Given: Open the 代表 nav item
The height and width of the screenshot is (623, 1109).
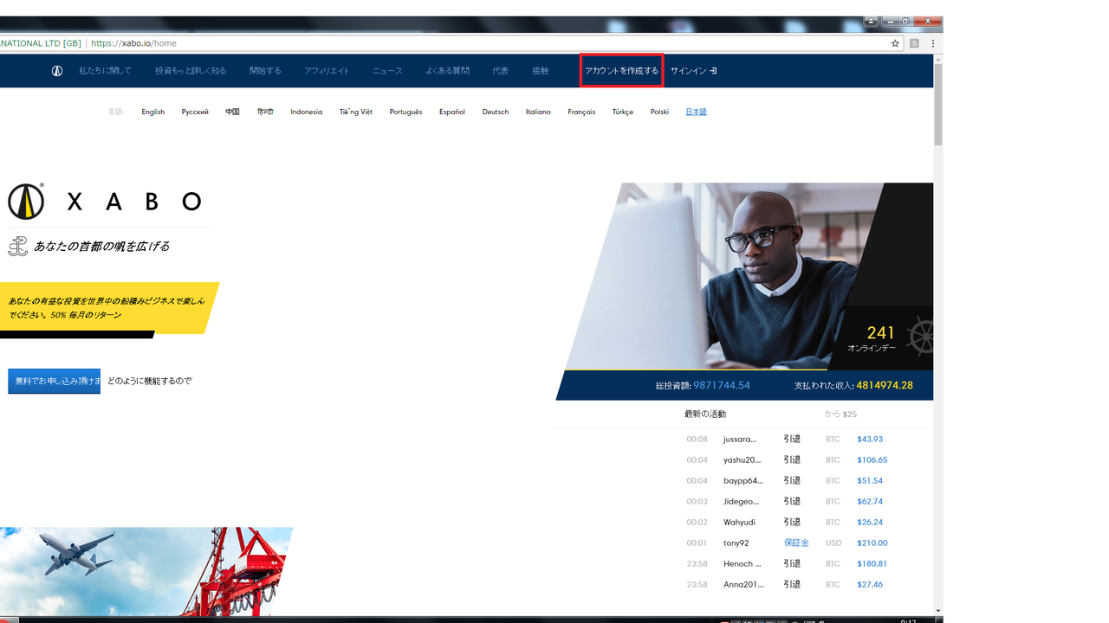Looking at the screenshot, I should tap(501, 71).
